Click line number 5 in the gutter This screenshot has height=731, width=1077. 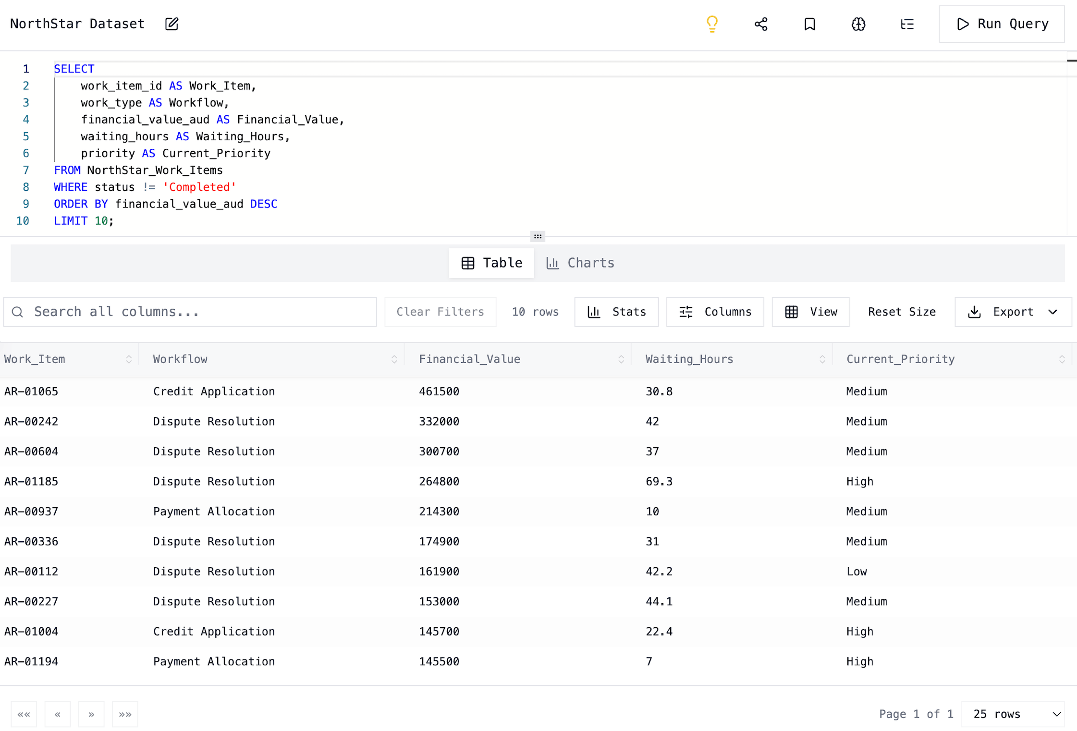(26, 137)
